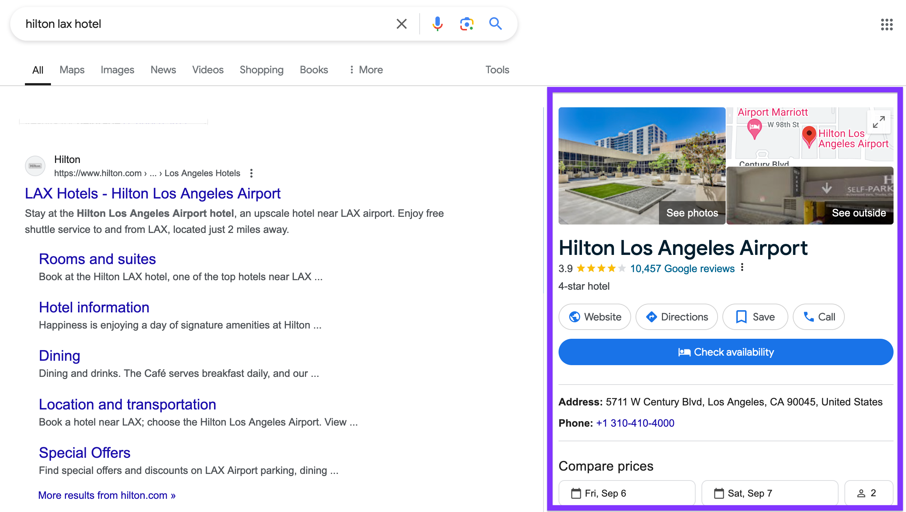Open the Google apps grid icon
Viewport: 906px width, 512px height.
click(887, 25)
